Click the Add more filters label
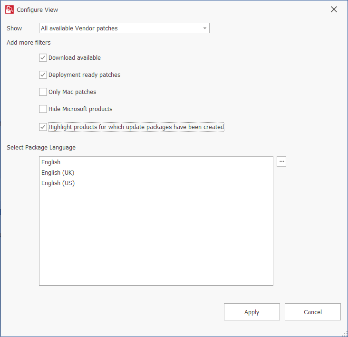Screen dimensions: 348x337 click(x=29, y=43)
